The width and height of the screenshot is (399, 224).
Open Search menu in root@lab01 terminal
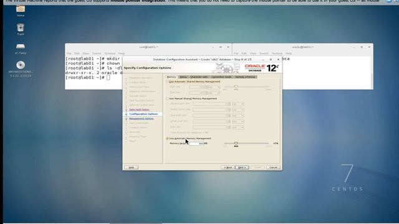[97, 54]
